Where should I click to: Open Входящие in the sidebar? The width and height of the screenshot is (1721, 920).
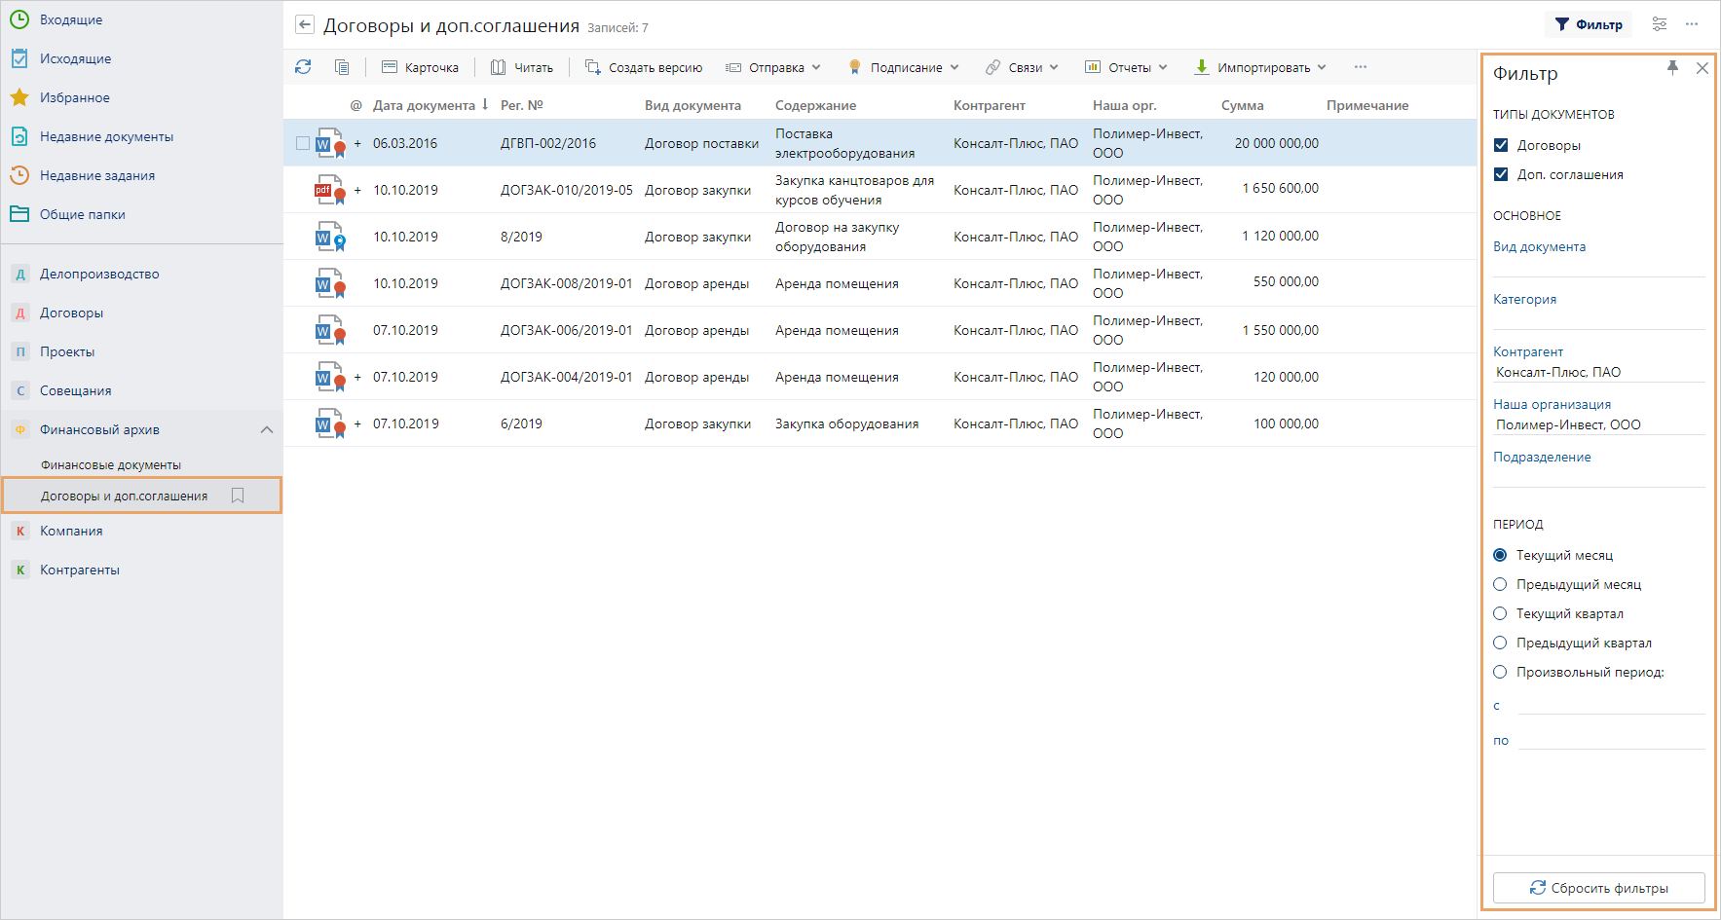coord(70,19)
